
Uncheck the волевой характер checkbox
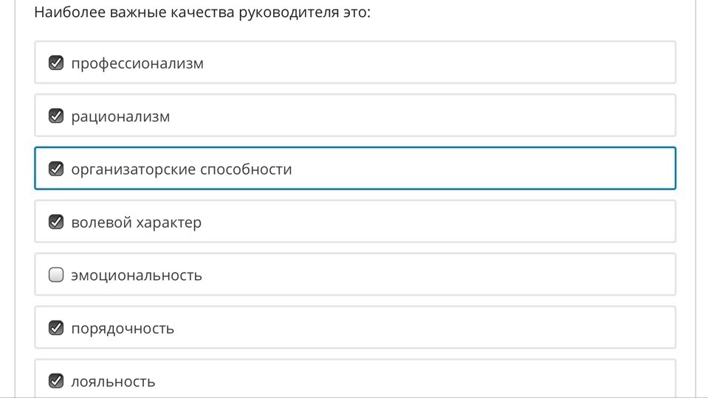coord(56,222)
